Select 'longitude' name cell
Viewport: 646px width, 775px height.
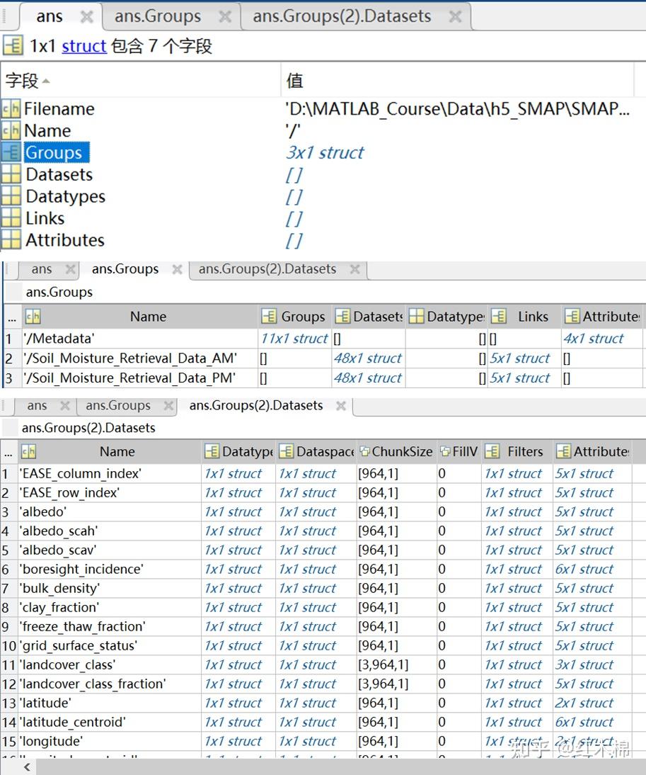pyautogui.click(x=110, y=742)
